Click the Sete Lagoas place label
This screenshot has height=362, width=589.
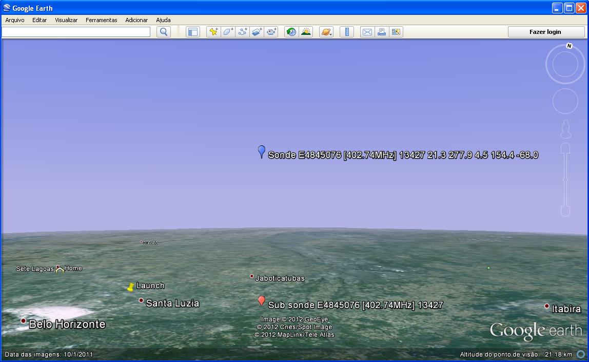coord(35,269)
